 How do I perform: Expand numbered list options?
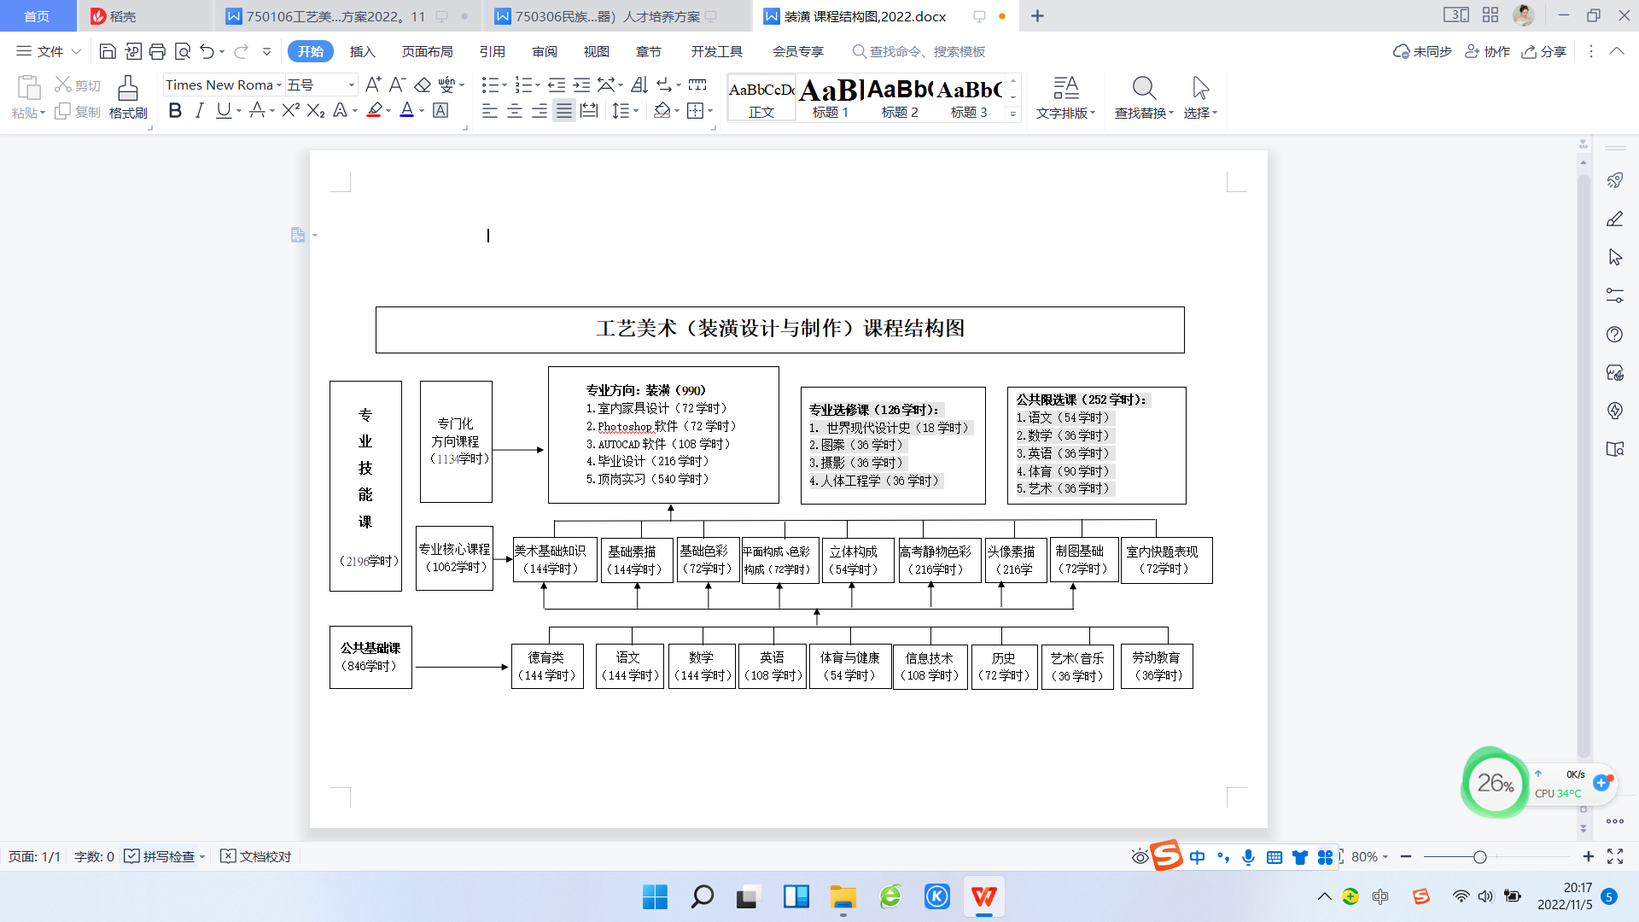click(538, 85)
